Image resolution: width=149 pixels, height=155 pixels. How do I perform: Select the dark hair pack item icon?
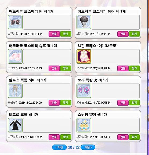click(84, 22)
